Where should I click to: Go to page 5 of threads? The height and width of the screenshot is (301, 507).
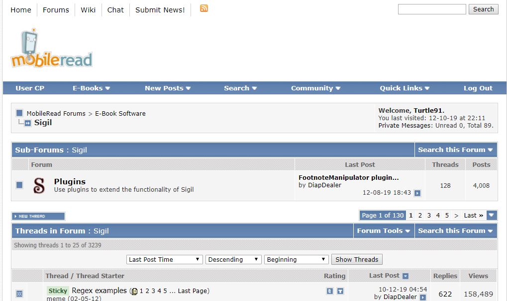point(447,216)
